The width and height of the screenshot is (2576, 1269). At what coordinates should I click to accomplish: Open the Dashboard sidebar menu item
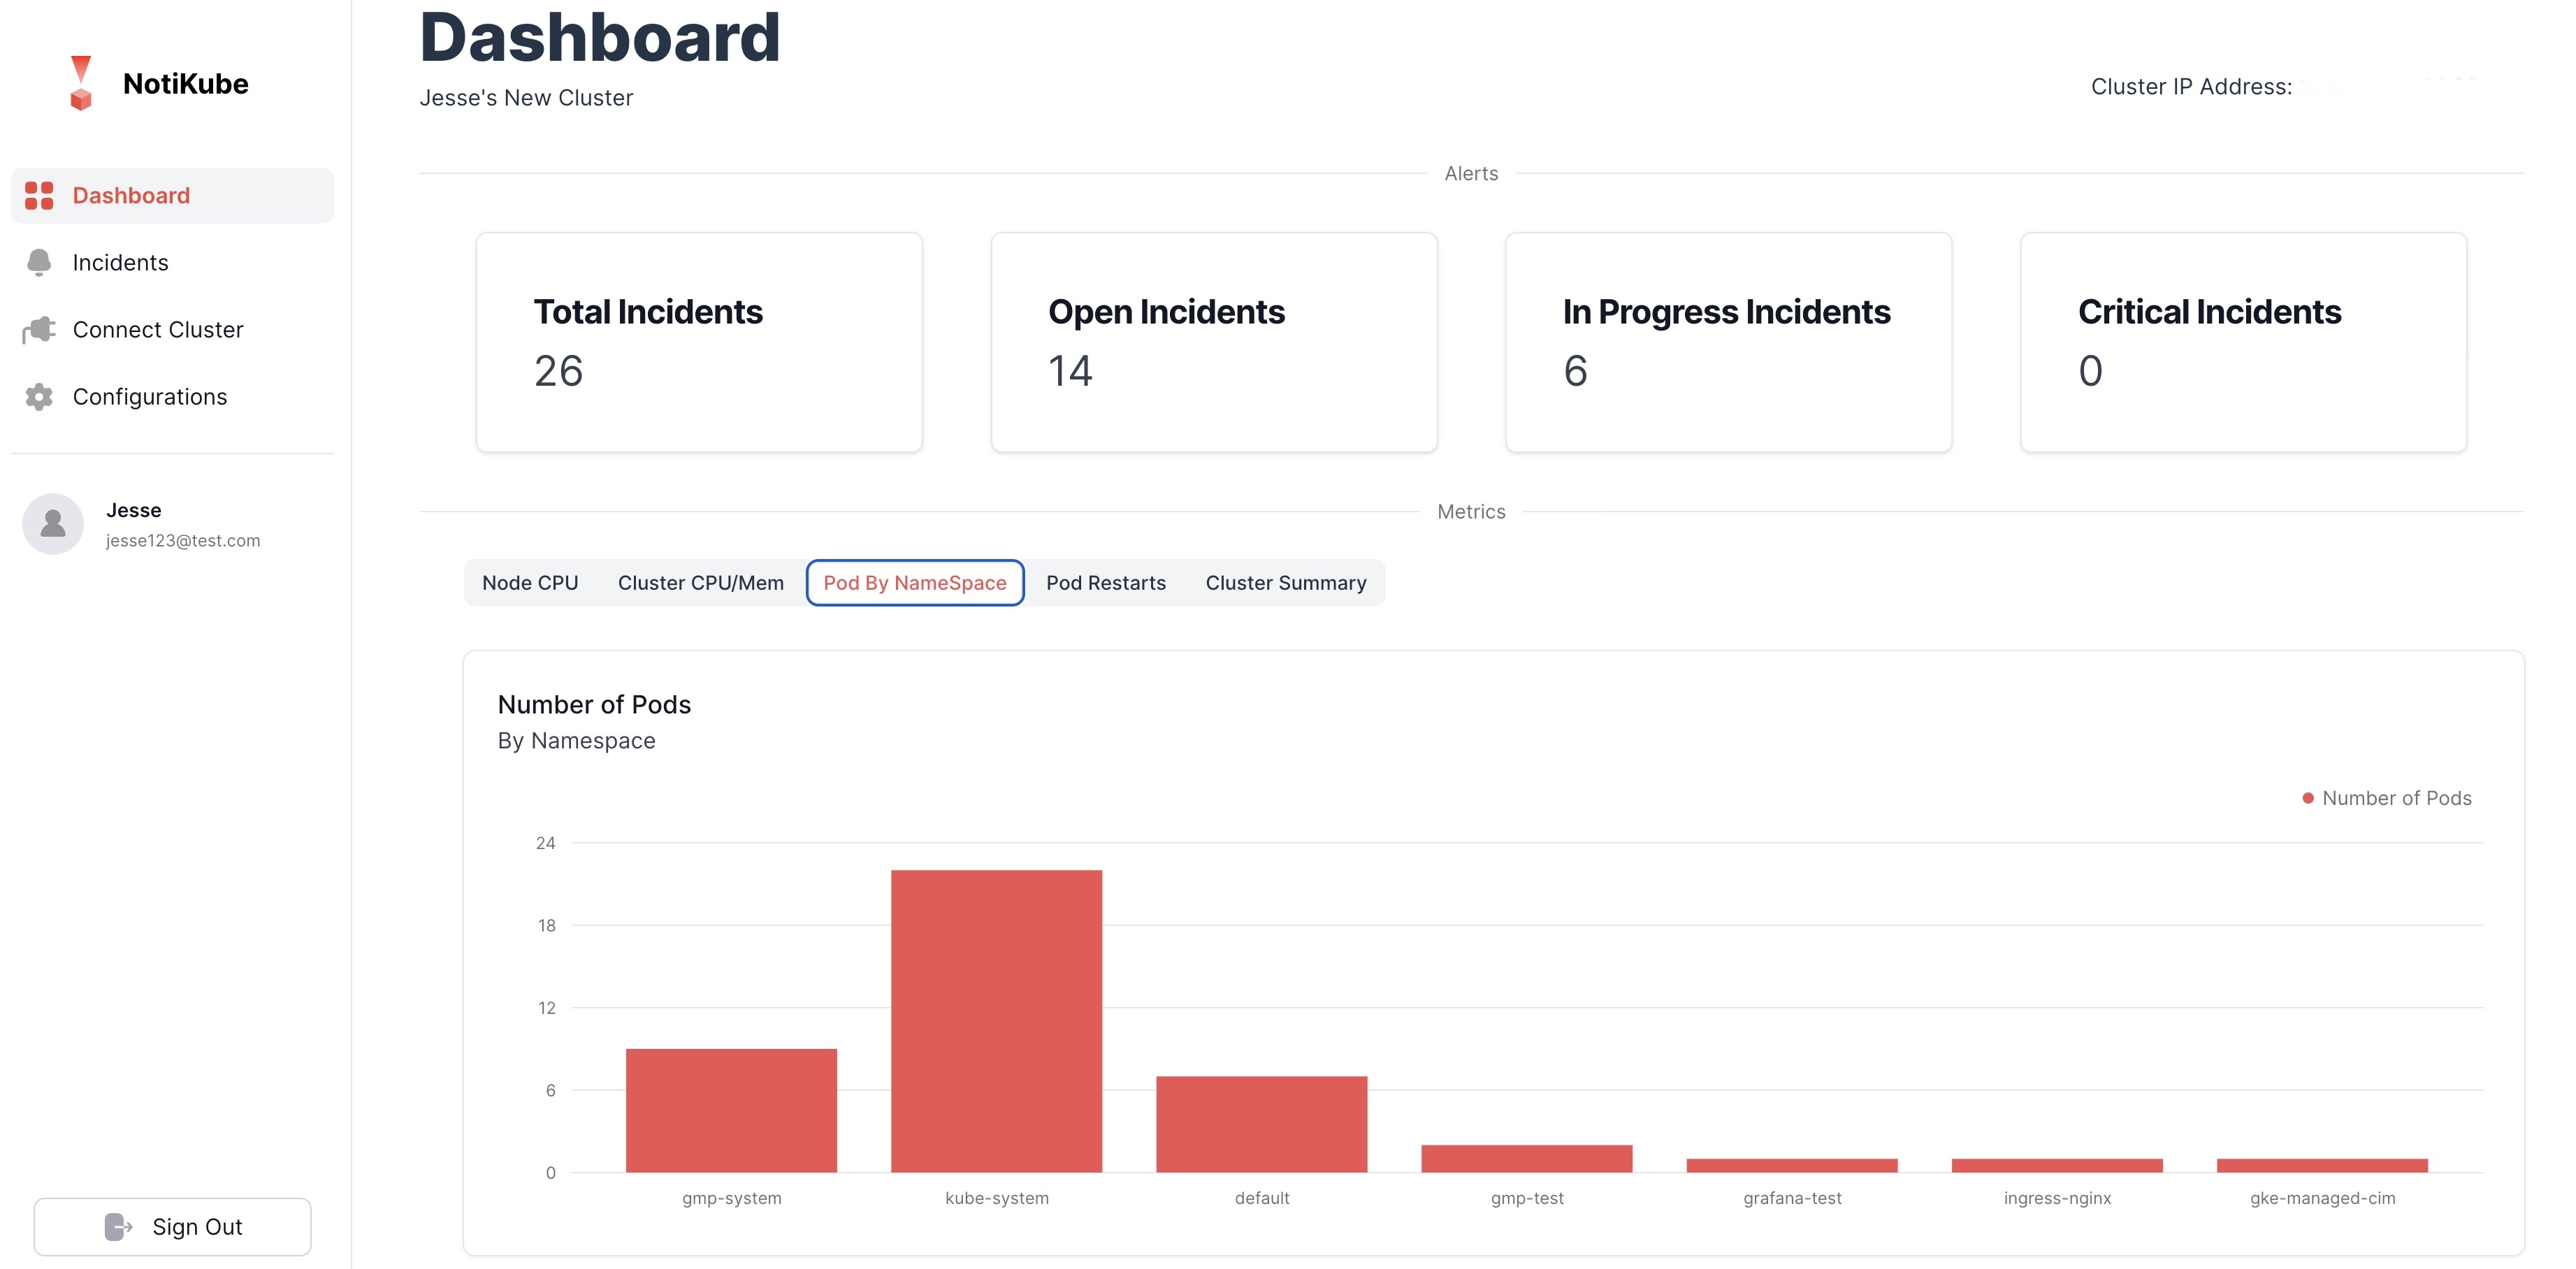(x=172, y=195)
